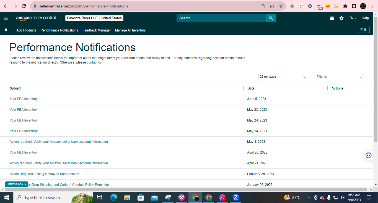
Task: Click the Actions column header
Action: (338, 88)
